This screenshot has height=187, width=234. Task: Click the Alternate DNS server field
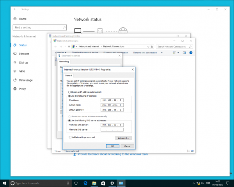click(112, 130)
